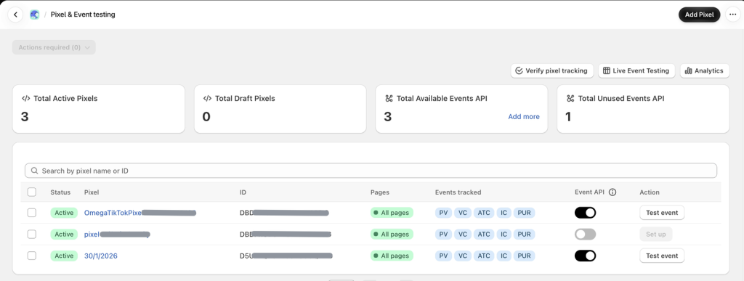Select the checkbox for the second pixel row
The image size is (744, 281).
32,234
